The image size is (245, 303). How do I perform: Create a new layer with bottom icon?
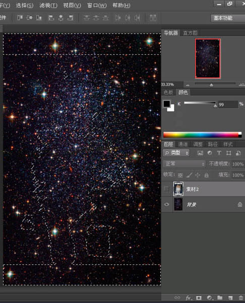(230, 297)
